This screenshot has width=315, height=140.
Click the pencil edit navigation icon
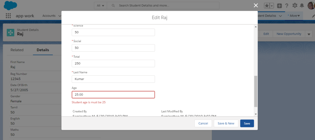pos(313,16)
